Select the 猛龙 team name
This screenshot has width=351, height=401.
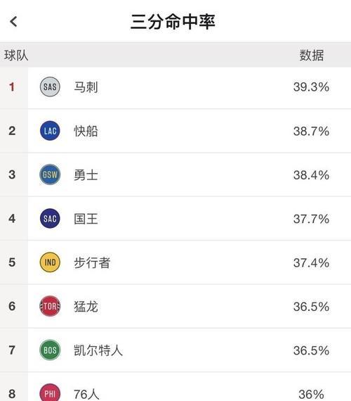(86, 307)
